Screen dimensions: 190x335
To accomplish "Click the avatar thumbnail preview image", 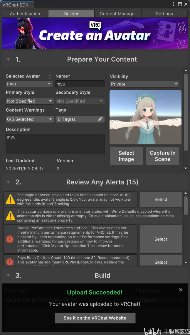I will point(145,117).
